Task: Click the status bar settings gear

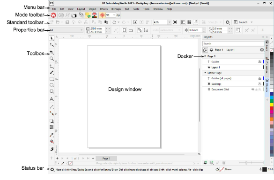Action: point(52,169)
